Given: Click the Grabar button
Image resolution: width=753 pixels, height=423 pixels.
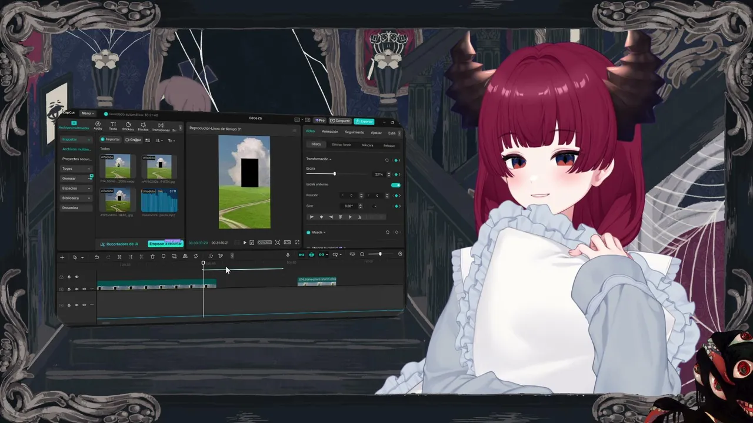Looking at the screenshot, I should 133,140.
